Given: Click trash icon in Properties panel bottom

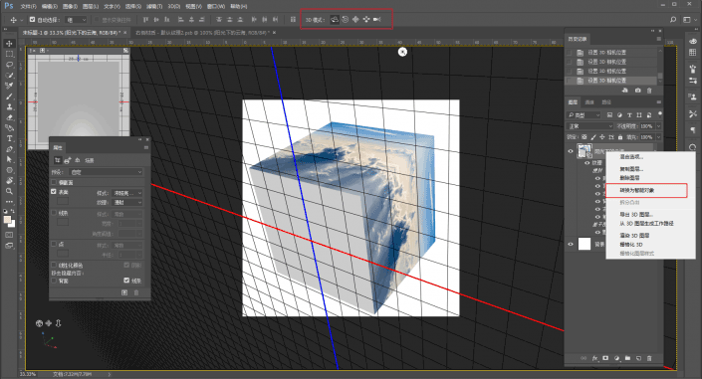Looking at the screenshot, I should [x=136, y=292].
